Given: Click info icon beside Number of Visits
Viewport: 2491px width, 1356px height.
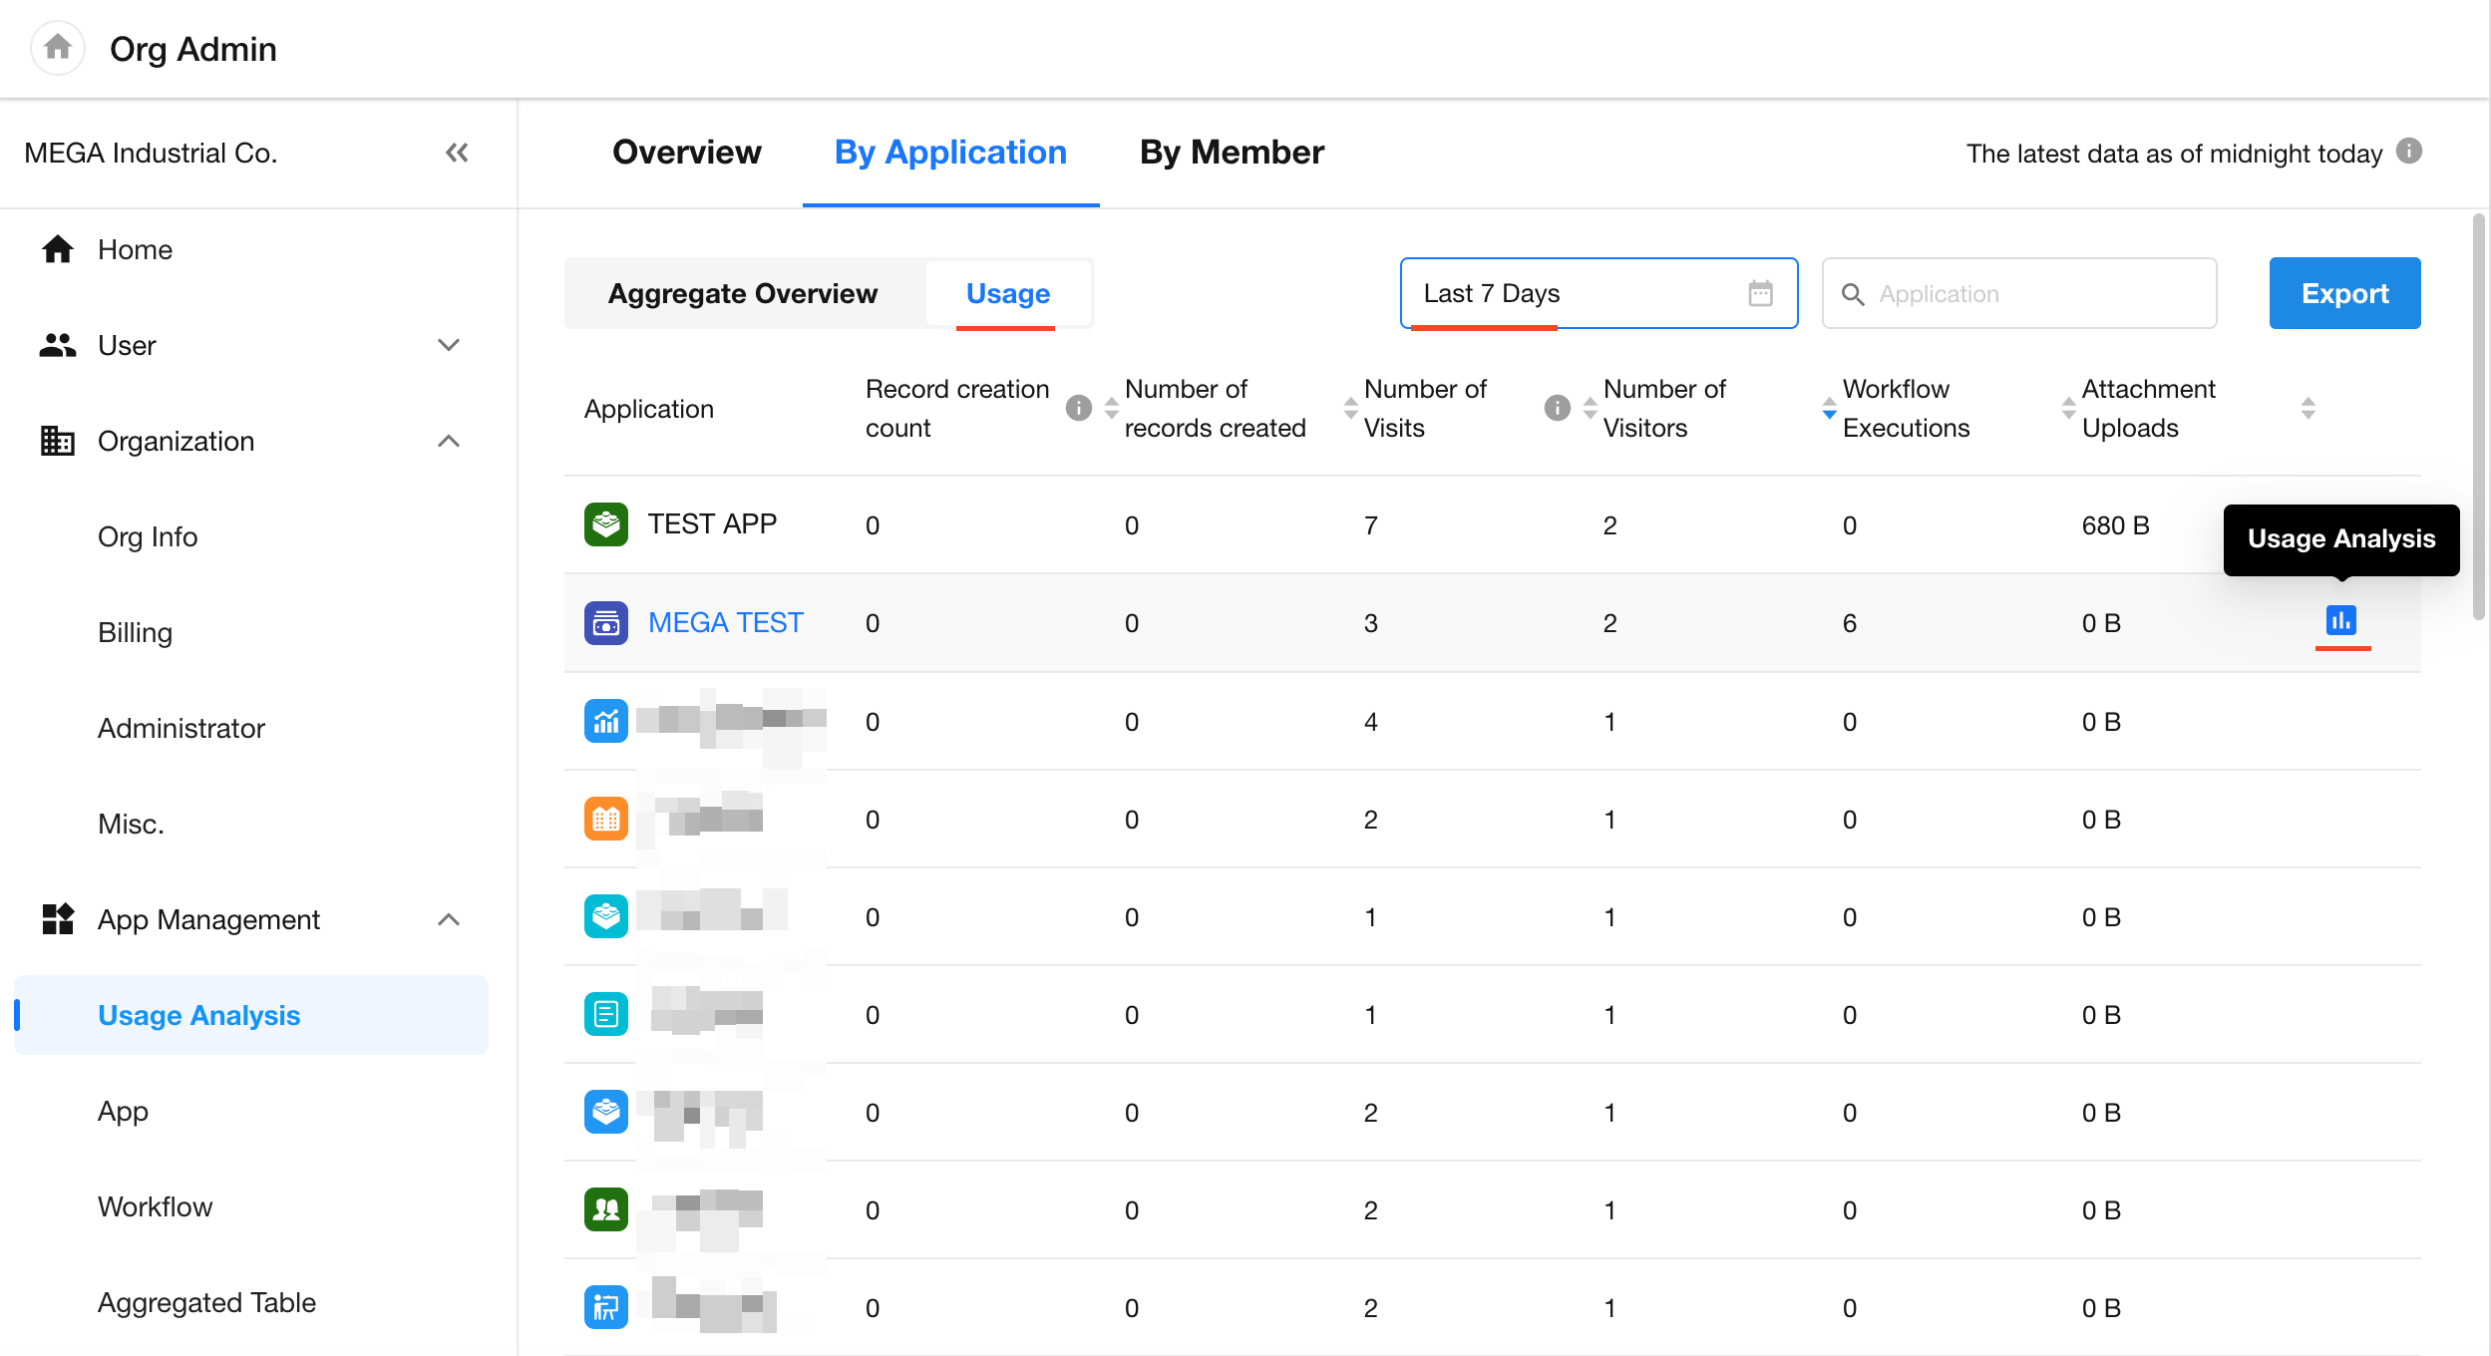Looking at the screenshot, I should [1558, 408].
